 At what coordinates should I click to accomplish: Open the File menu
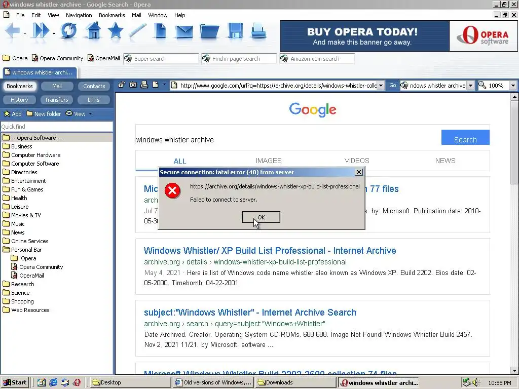[20, 15]
